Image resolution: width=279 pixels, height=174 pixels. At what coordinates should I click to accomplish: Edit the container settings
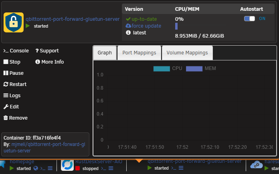point(11,107)
